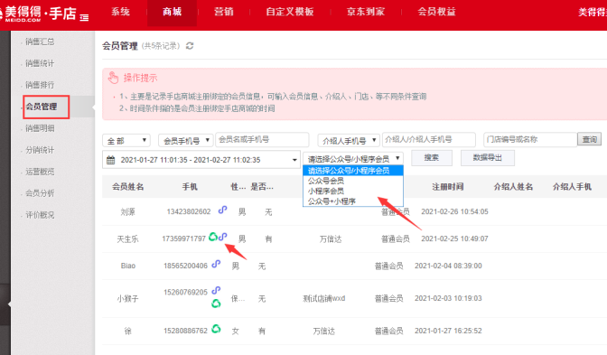
Task: Go to 销售汇总 in sidebar
Action: tap(40, 42)
